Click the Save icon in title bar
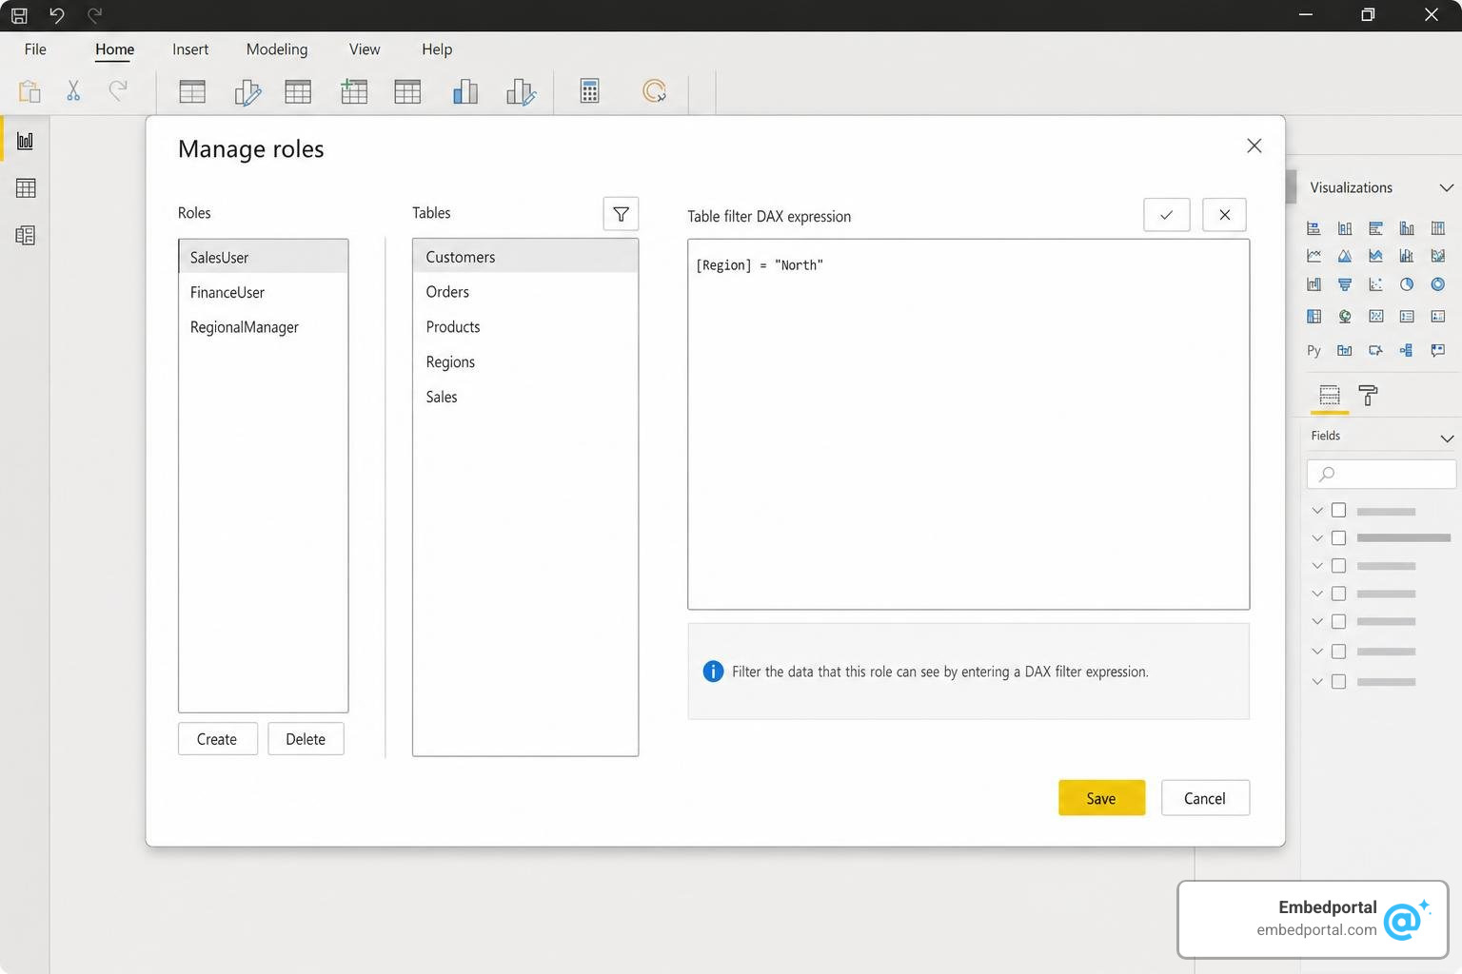The width and height of the screenshot is (1462, 974). (19, 15)
